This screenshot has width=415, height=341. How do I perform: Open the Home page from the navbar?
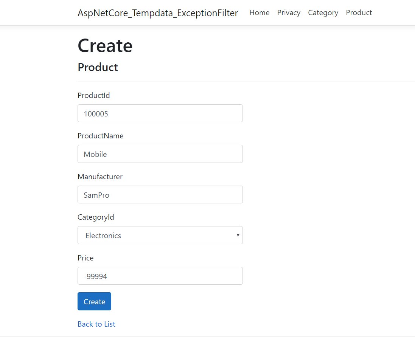point(259,12)
